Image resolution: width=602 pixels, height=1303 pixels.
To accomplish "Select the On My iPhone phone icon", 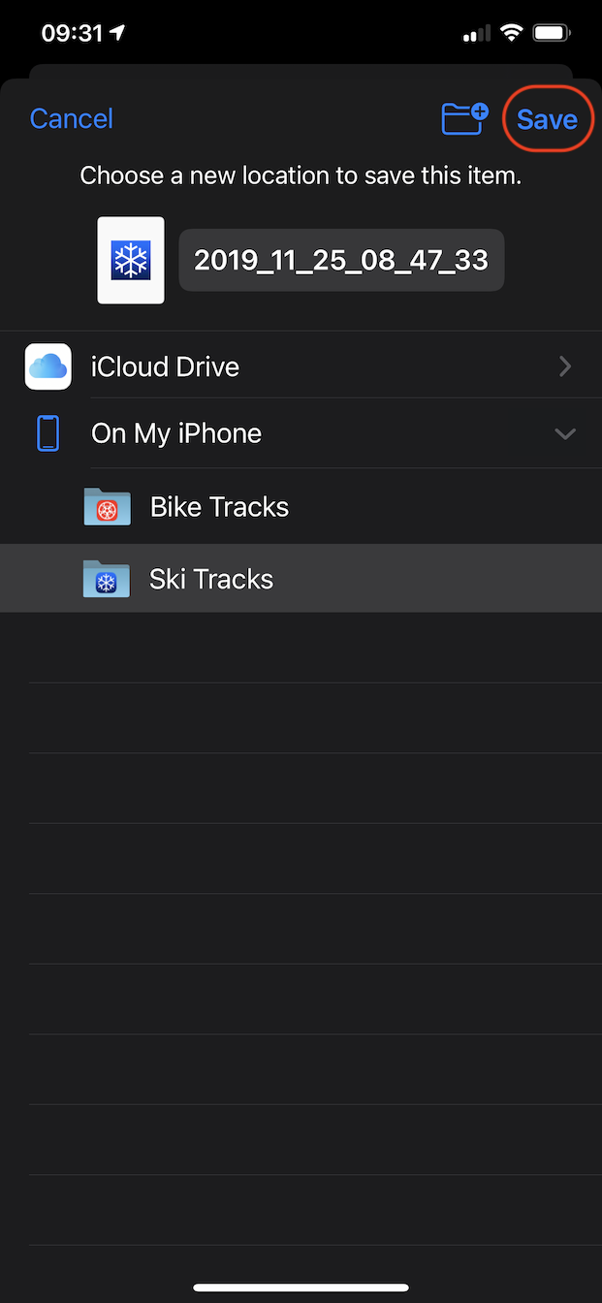I will [48, 433].
